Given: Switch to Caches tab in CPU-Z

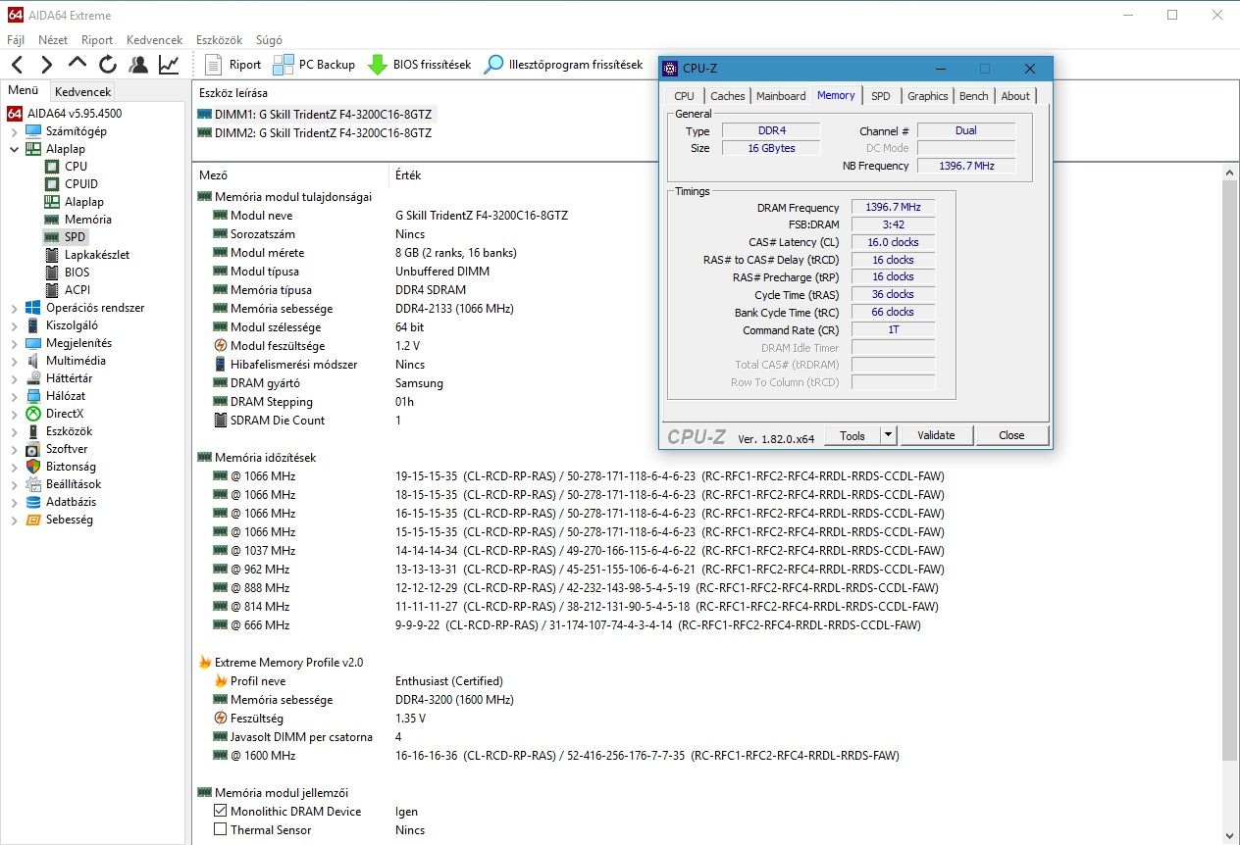Looking at the screenshot, I should 727,96.
